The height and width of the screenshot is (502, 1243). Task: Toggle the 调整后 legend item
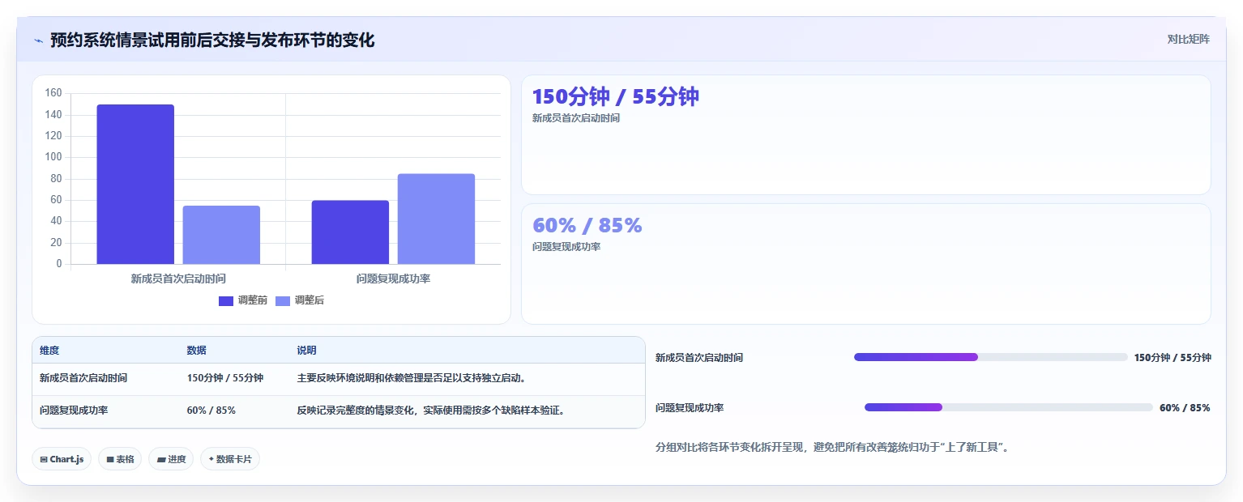click(300, 300)
